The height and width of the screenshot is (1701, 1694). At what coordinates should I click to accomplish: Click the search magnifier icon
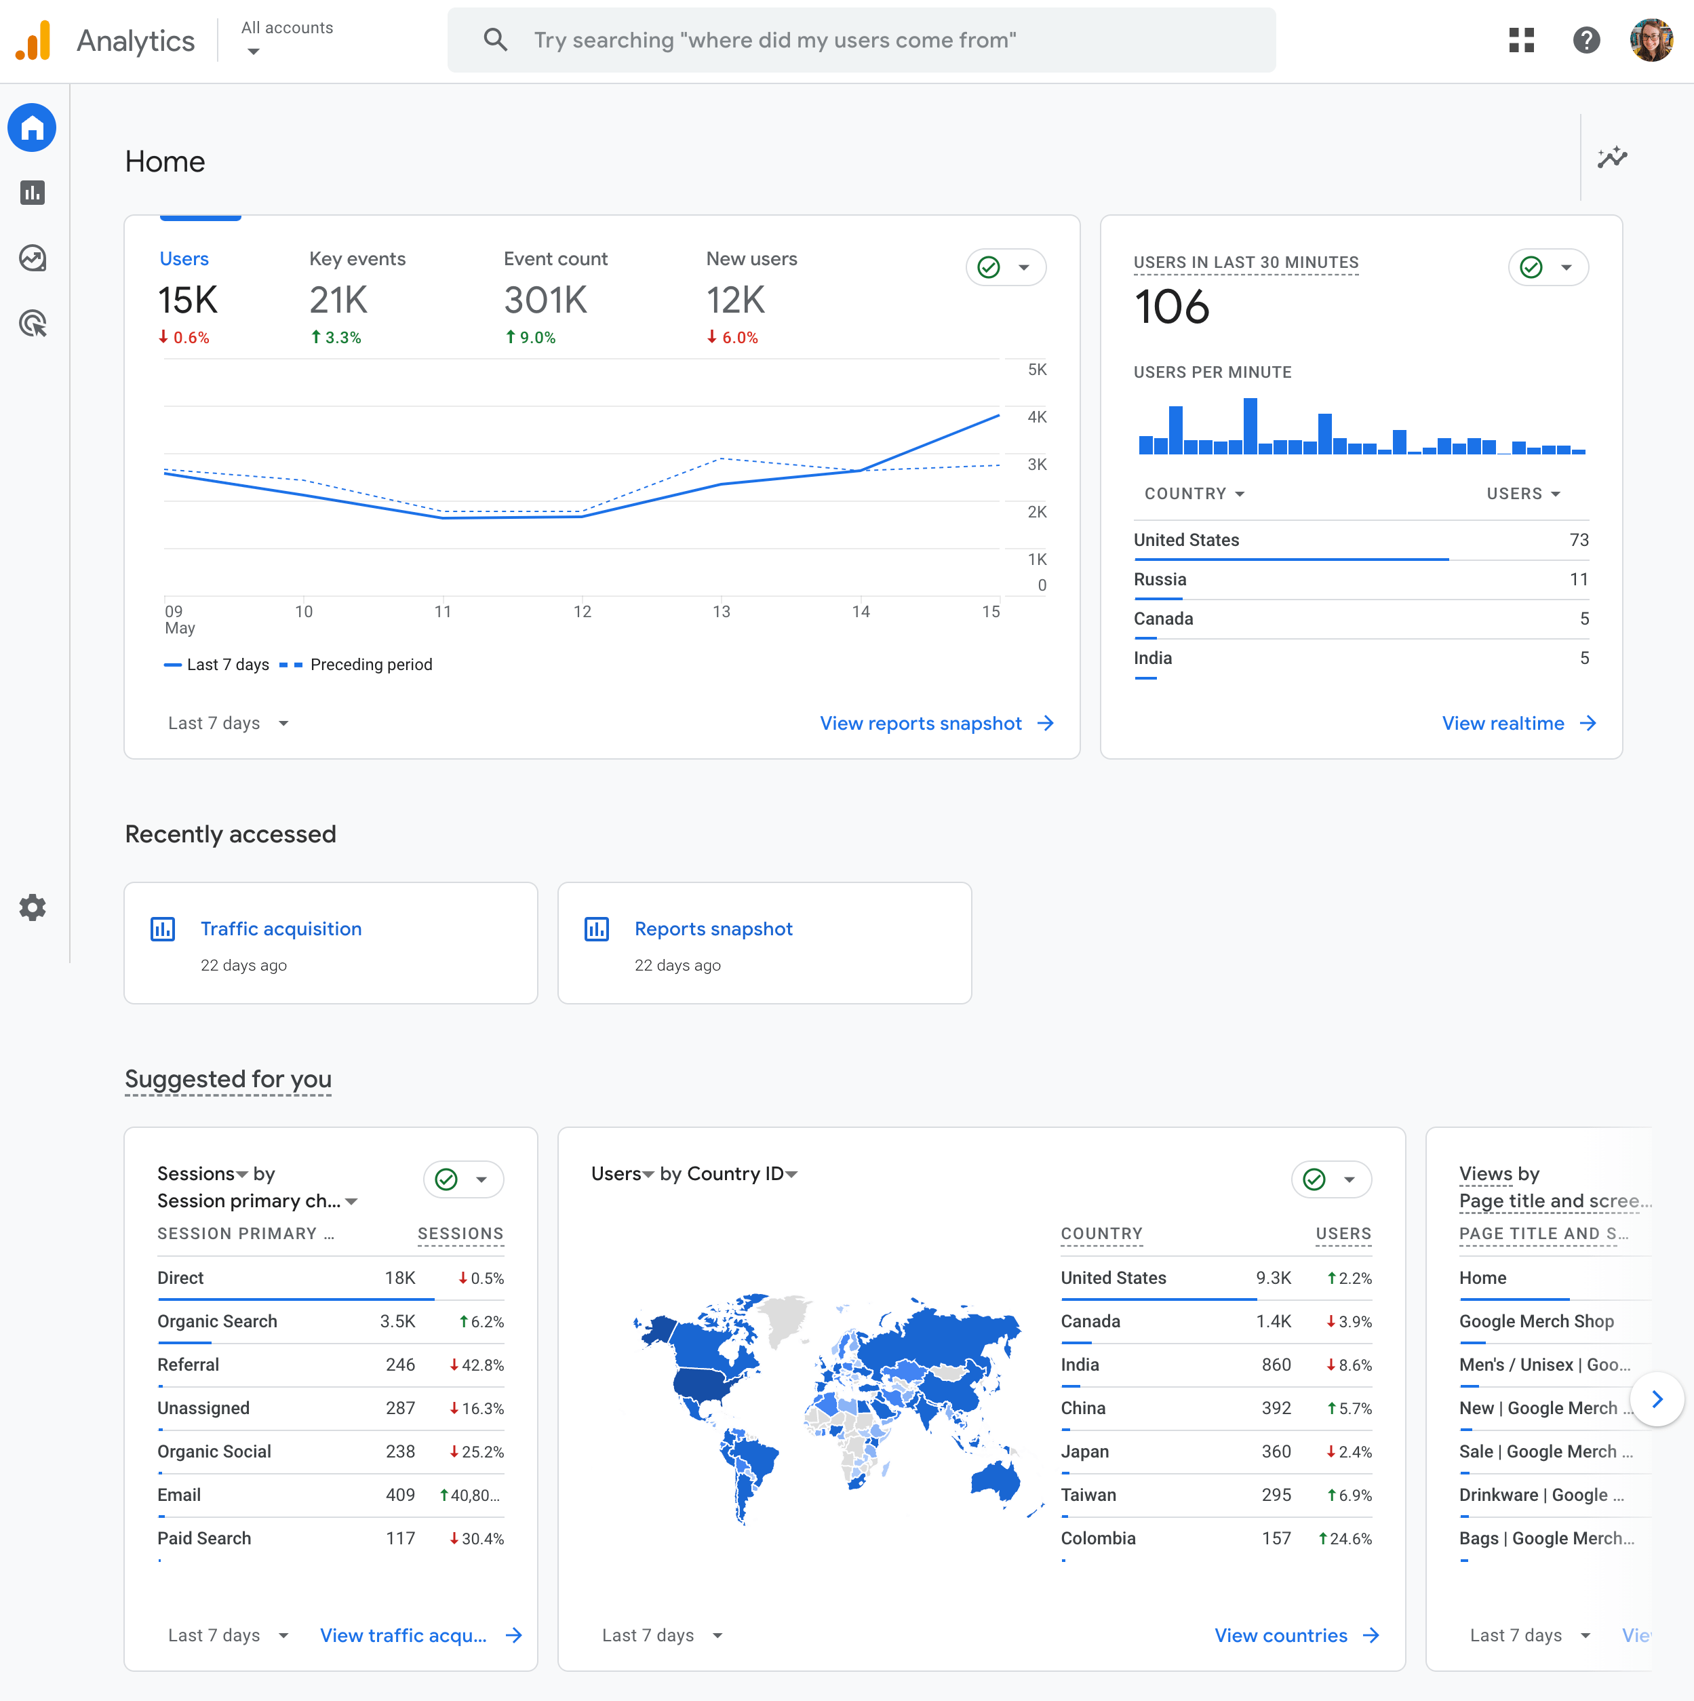pyautogui.click(x=495, y=39)
